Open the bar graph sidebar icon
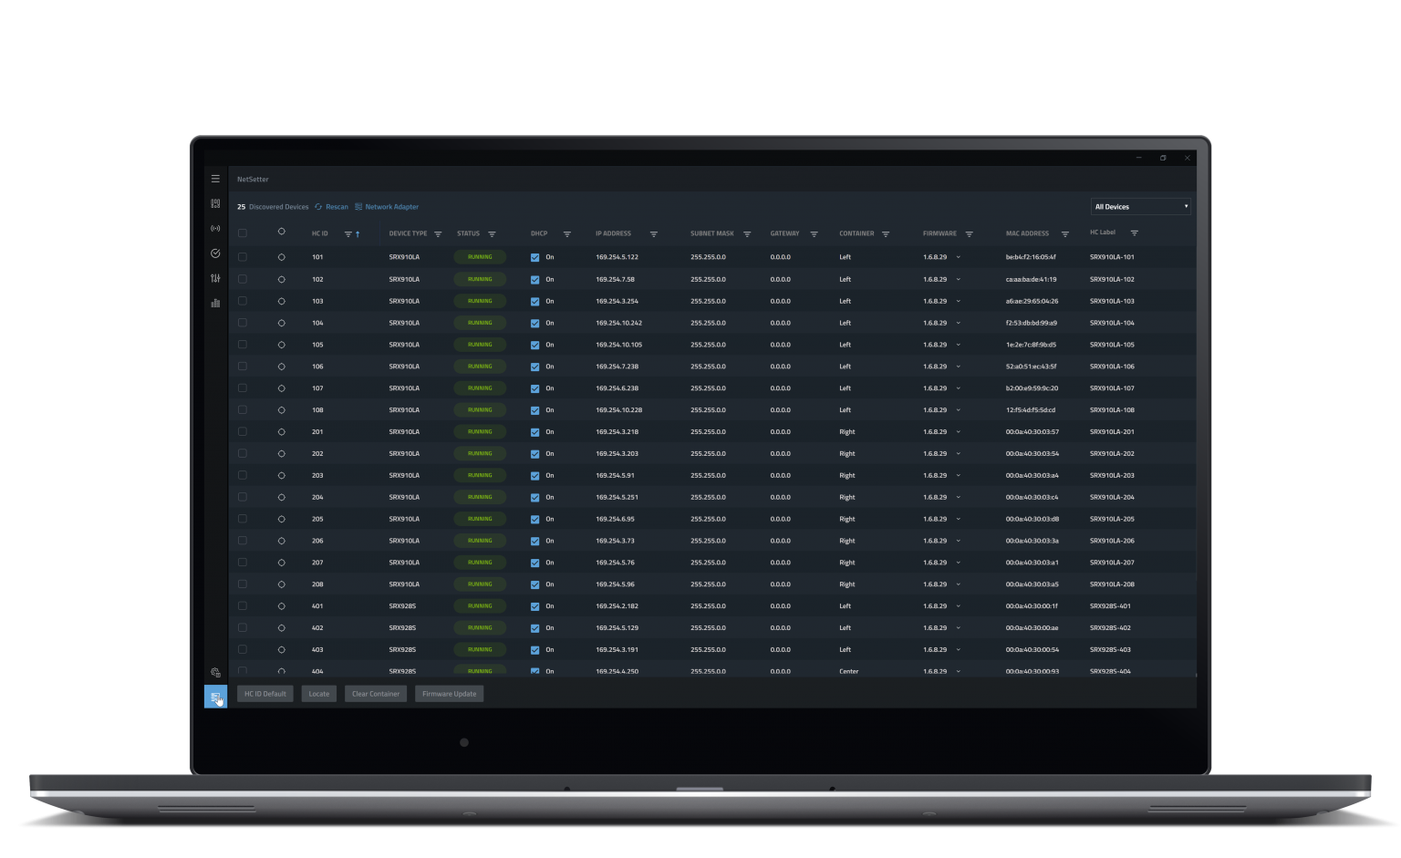The image size is (1401, 858). click(x=215, y=303)
